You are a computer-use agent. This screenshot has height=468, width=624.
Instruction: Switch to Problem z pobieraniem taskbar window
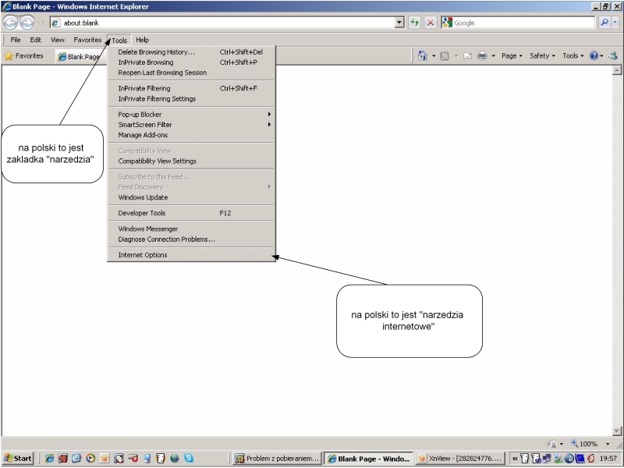[x=277, y=459]
